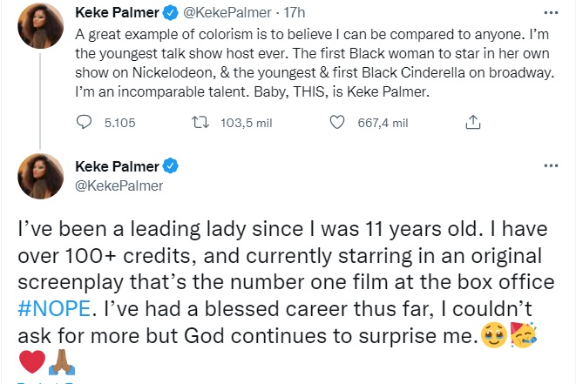View the 5.105 replies count
The width and height of the screenshot is (576, 384).
[119, 123]
